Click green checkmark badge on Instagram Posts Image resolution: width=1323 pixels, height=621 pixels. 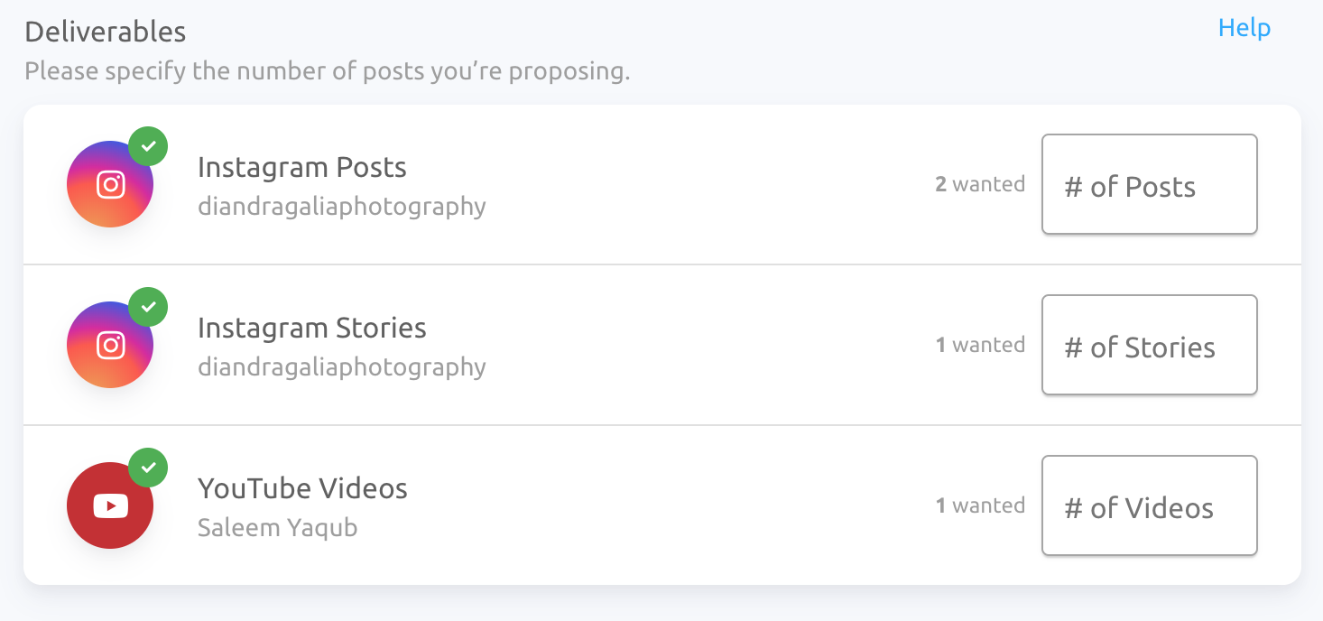(148, 146)
